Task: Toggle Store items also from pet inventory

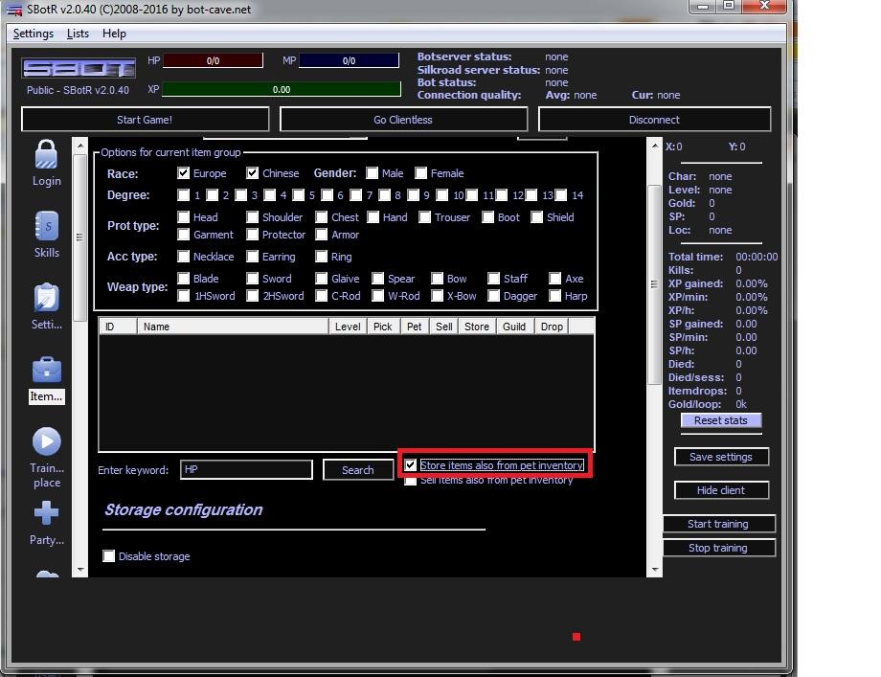Action: click(x=410, y=465)
